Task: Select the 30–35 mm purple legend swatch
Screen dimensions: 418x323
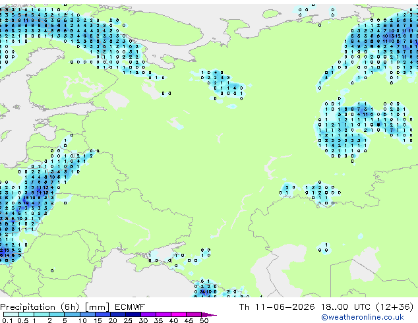Action: click(x=148, y=314)
